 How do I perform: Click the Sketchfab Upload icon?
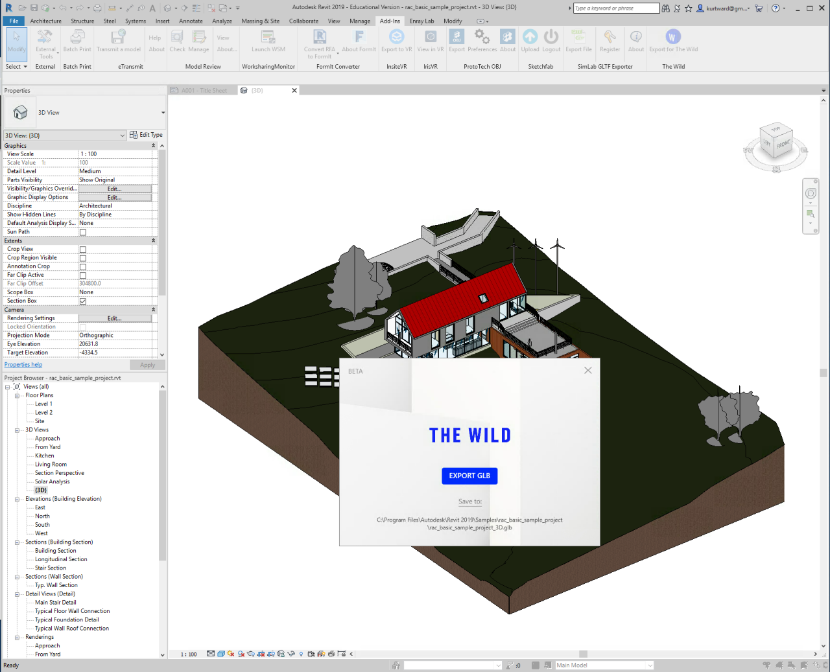530,37
